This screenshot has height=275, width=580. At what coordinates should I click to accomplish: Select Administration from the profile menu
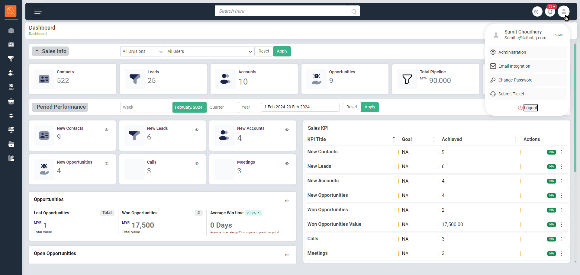[x=512, y=52]
